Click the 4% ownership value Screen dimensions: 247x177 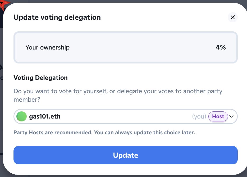tap(221, 47)
